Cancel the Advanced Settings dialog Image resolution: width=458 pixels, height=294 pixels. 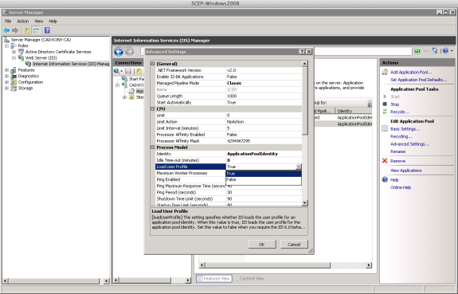click(294, 245)
